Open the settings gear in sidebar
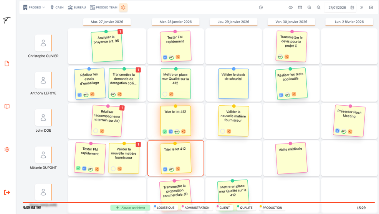Image resolution: width=379 pixels, height=214 pixels. pos(7,149)
